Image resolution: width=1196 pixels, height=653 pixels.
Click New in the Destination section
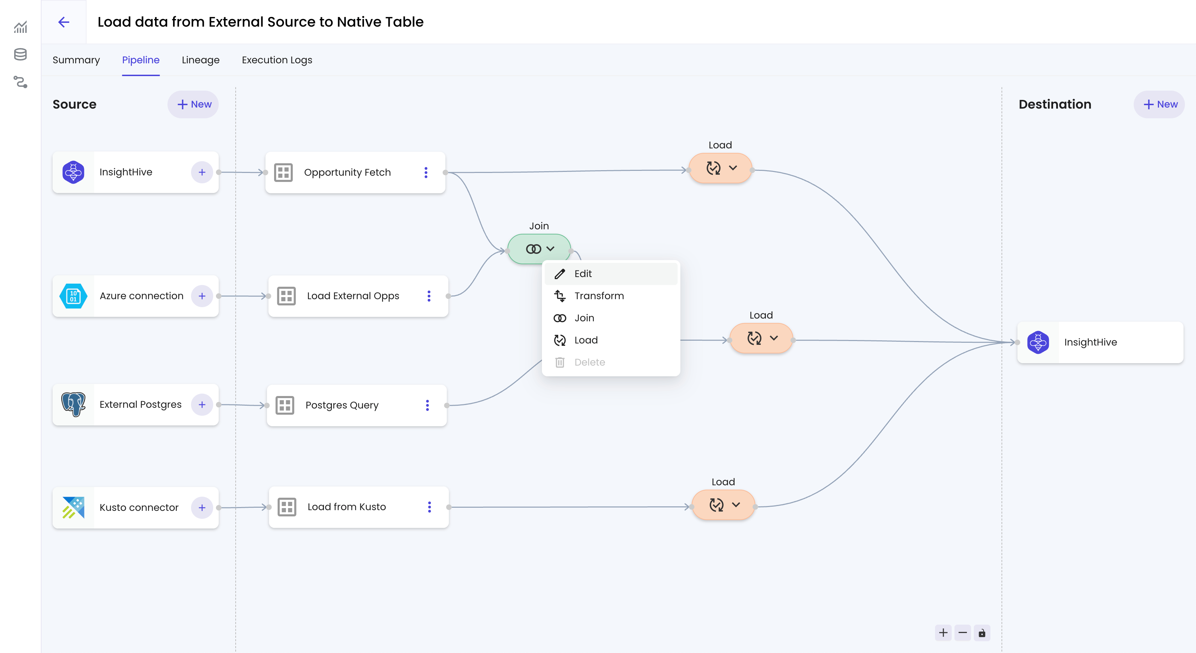(x=1159, y=104)
